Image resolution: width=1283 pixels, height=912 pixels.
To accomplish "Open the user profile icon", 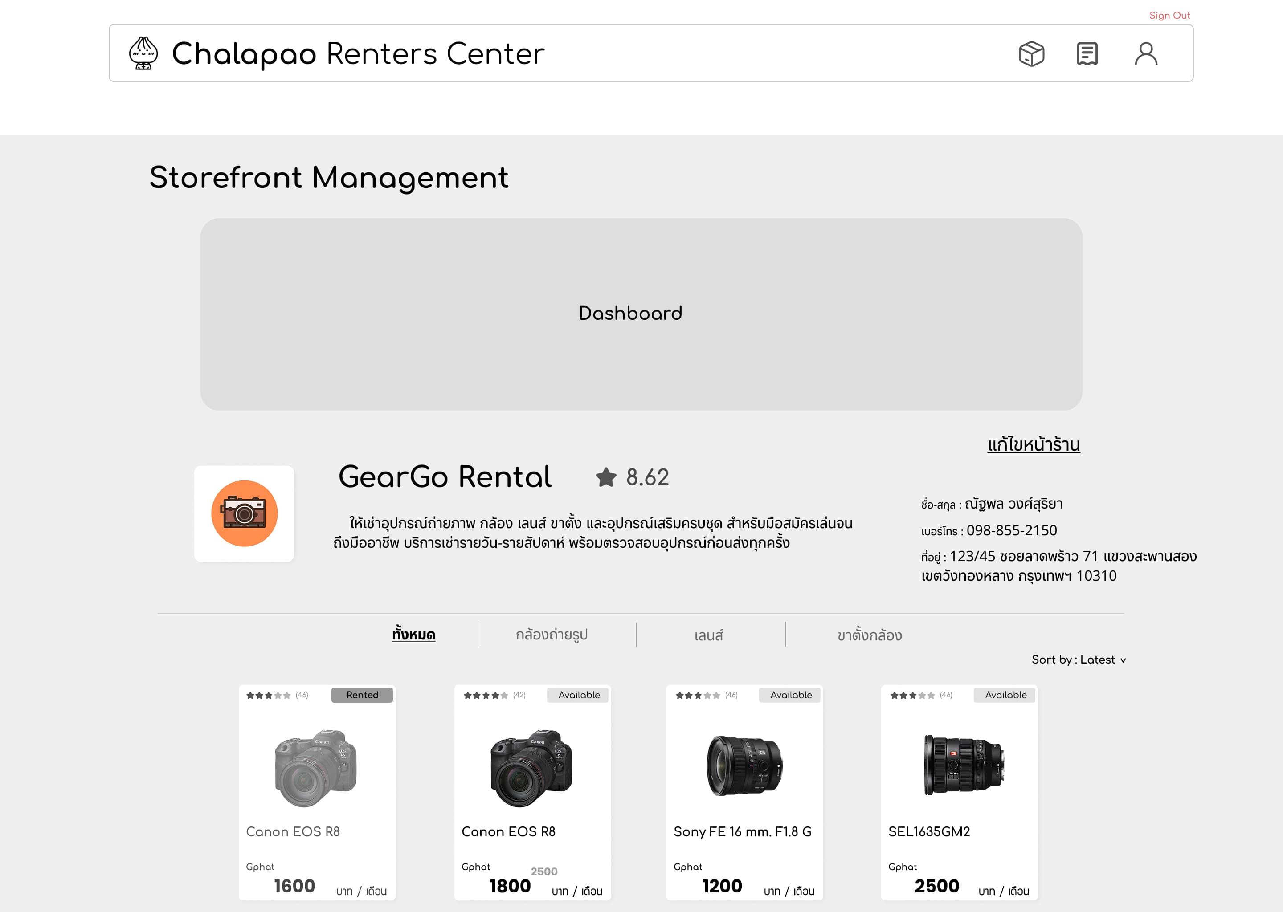I will [1145, 54].
